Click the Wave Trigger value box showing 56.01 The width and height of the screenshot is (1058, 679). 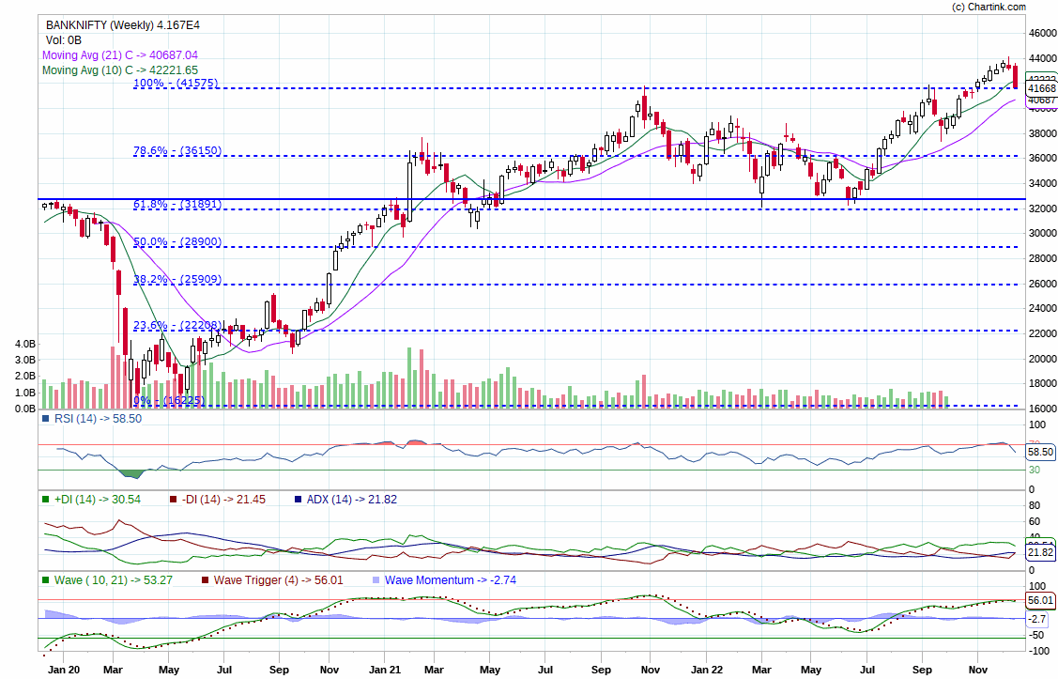click(1040, 600)
